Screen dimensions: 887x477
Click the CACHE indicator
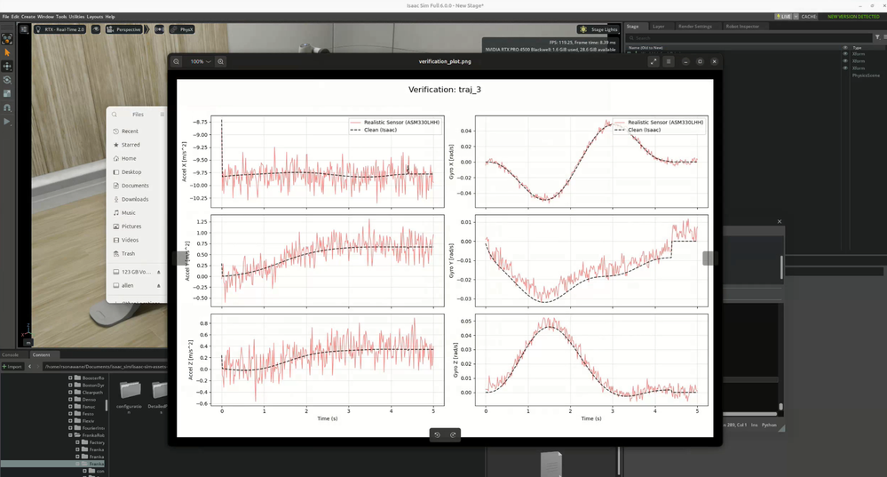[809, 17]
